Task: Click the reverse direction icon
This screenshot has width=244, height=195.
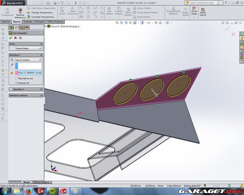Action: click(11, 60)
